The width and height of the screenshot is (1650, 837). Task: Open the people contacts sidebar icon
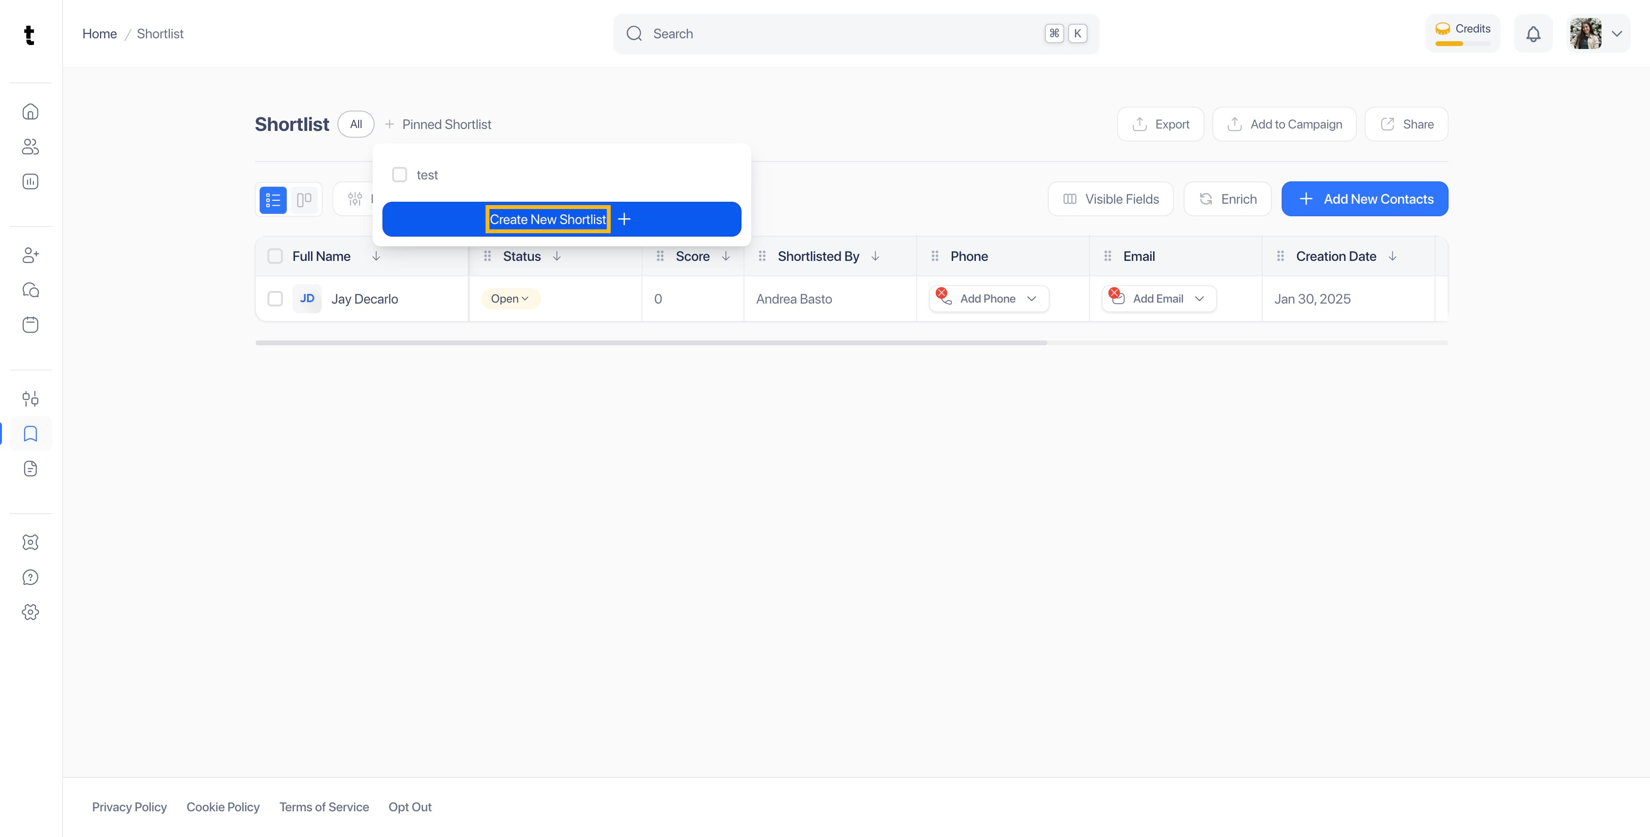30,147
